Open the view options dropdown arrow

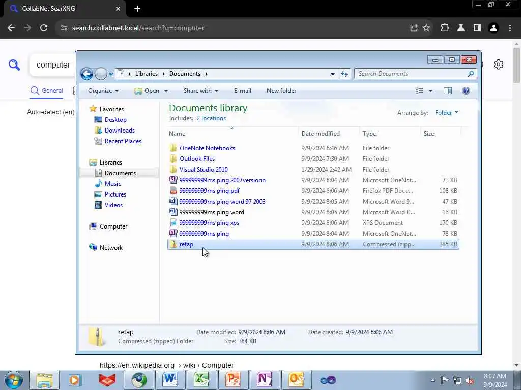point(430,91)
